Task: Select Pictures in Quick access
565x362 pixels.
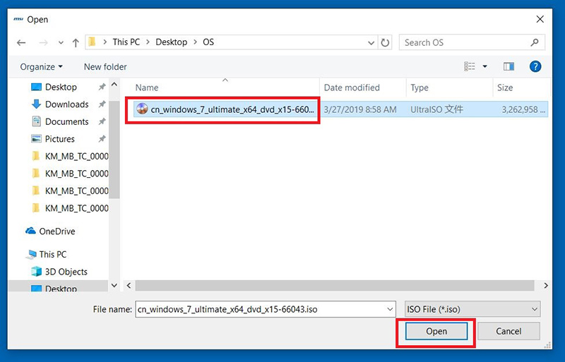Action: (x=60, y=139)
